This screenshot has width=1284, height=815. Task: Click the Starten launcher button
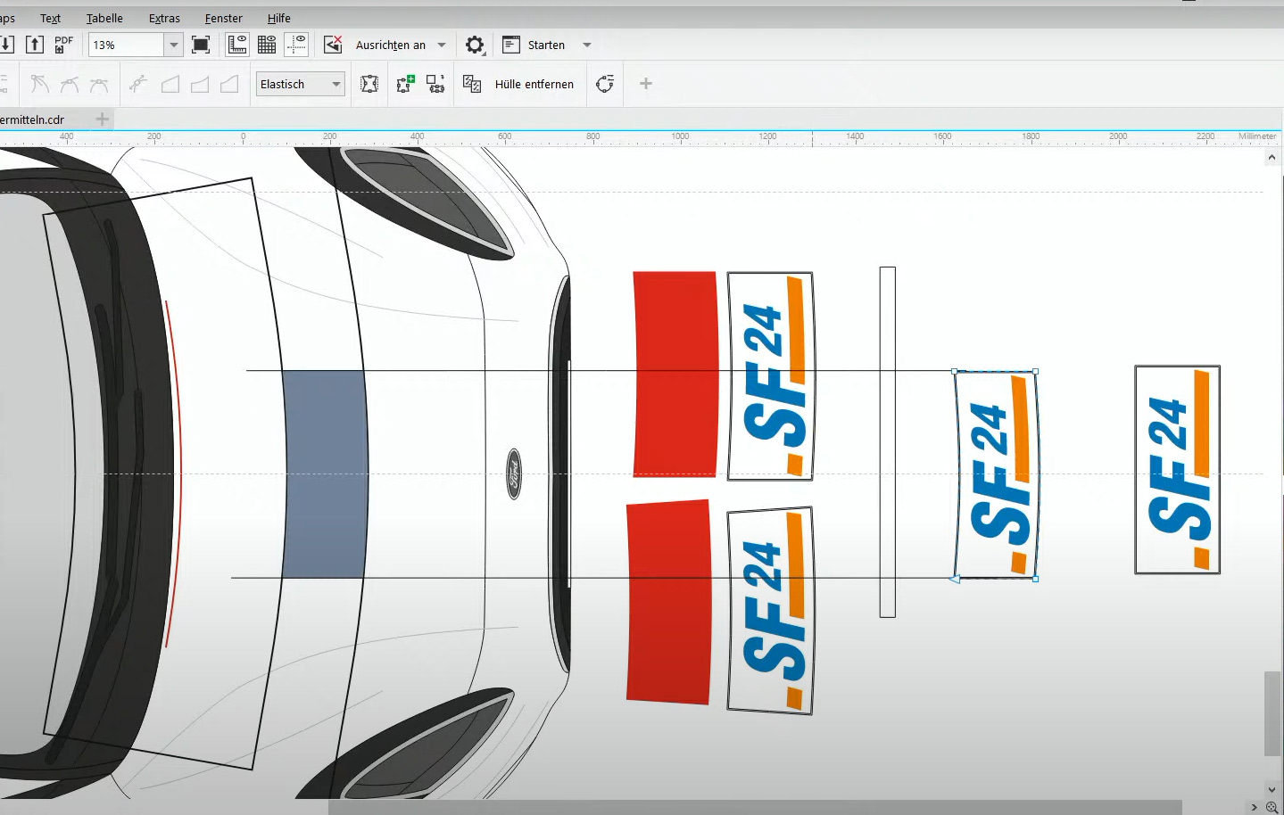click(x=534, y=45)
